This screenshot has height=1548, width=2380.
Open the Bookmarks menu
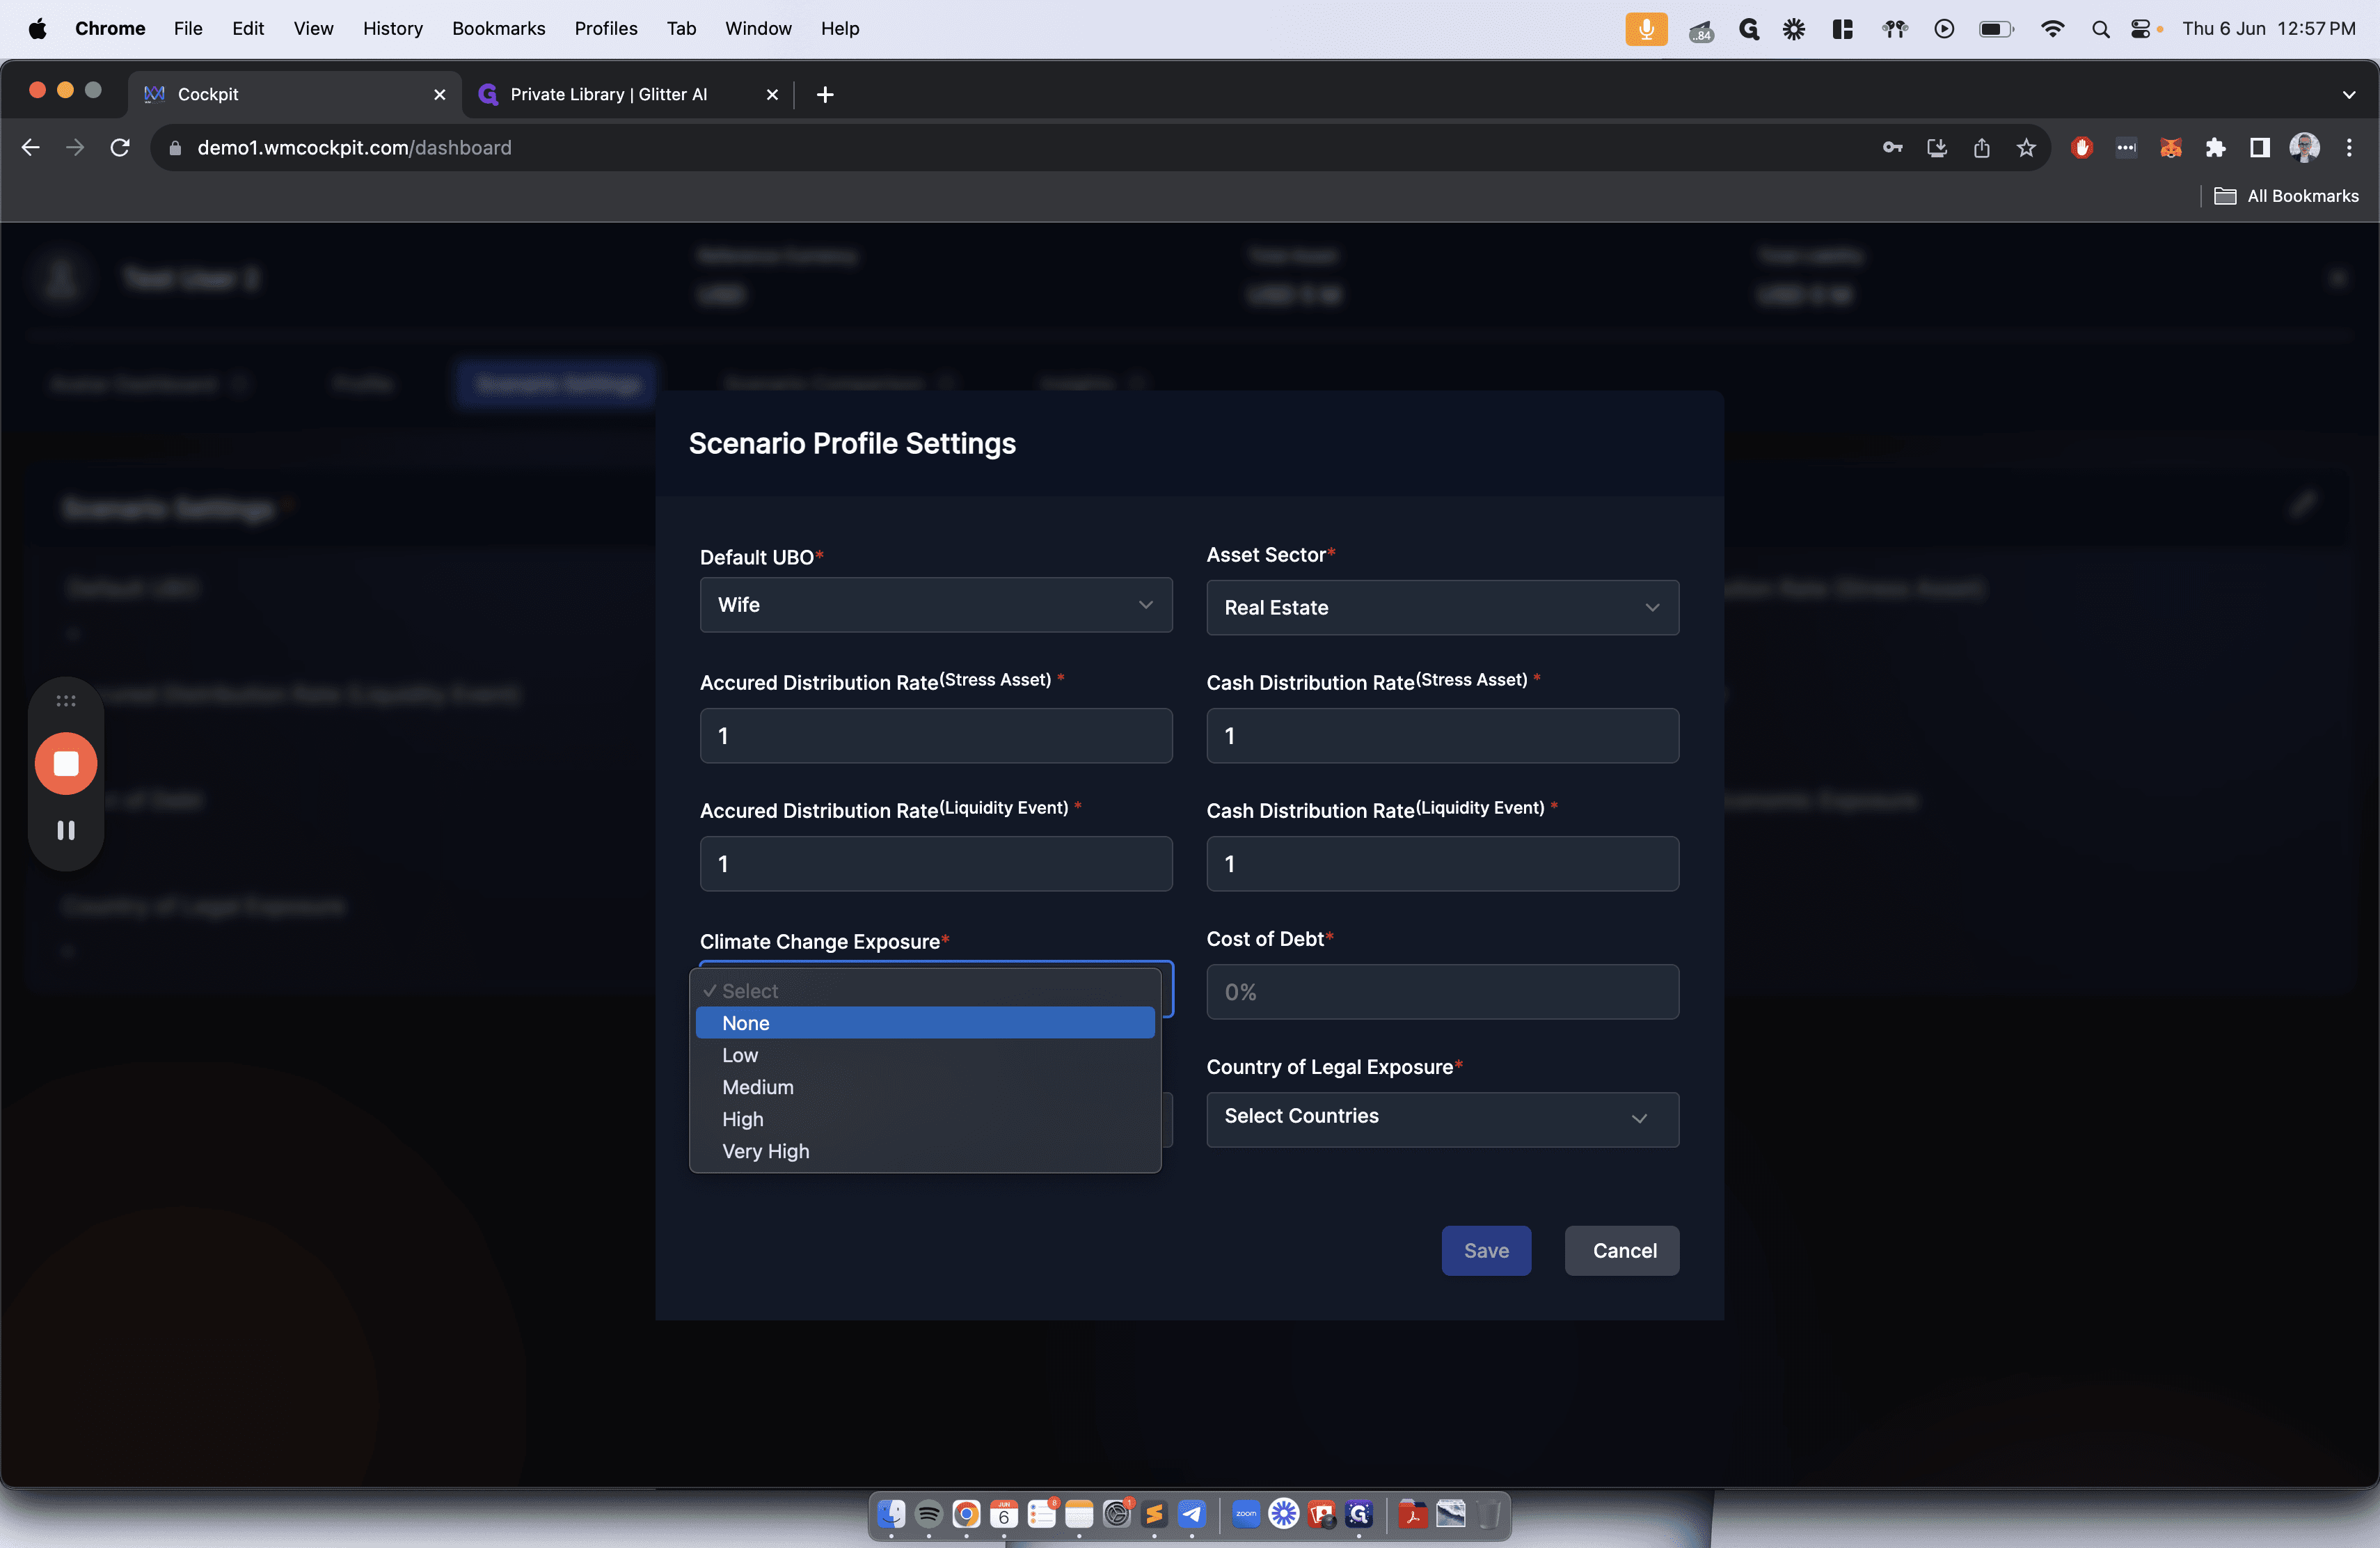[x=498, y=29]
